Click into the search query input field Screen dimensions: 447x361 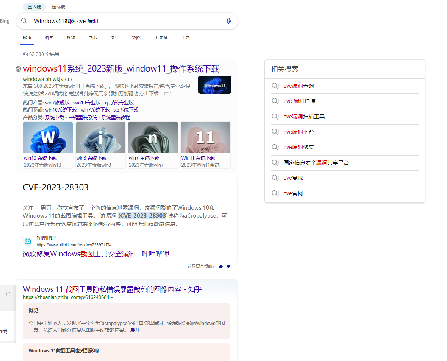click(x=125, y=21)
